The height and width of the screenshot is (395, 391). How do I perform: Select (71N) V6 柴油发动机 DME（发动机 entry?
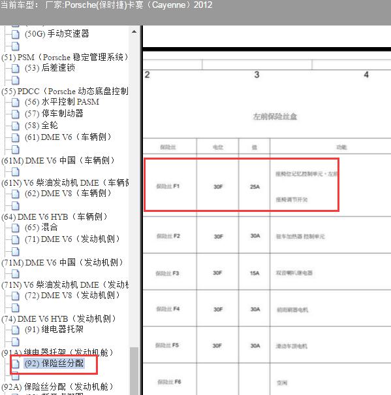[x=65, y=285]
